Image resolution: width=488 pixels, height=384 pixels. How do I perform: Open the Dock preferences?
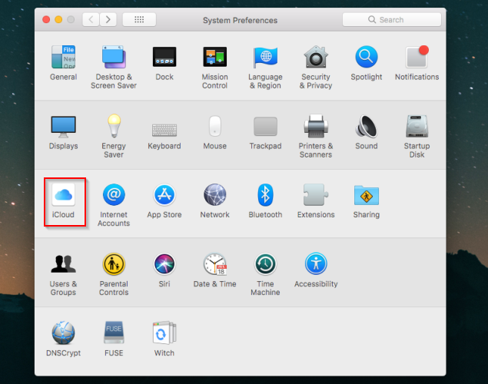[x=164, y=58]
